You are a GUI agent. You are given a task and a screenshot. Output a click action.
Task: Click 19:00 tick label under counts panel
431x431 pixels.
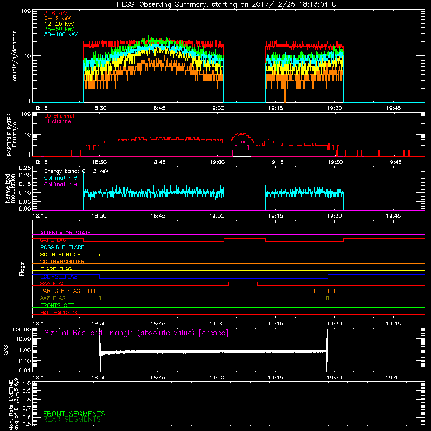[x=217, y=108]
